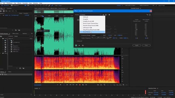Choose the Karaoke (Drop Vocals 20dB) preset

[x=92, y=25]
